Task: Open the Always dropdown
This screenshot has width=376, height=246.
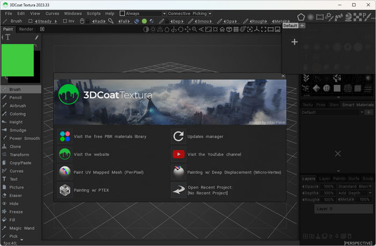Action: tap(145, 13)
